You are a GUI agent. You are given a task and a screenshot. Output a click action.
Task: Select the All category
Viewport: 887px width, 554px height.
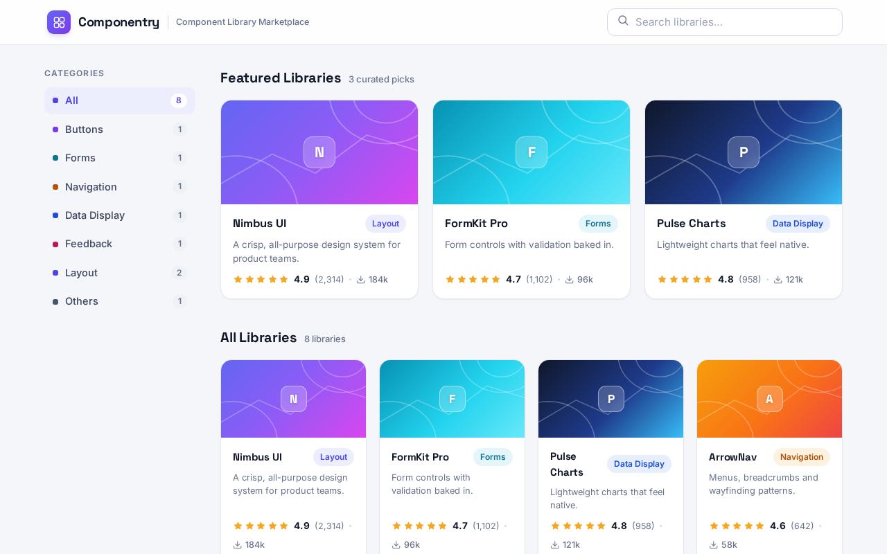pos(120,100)
